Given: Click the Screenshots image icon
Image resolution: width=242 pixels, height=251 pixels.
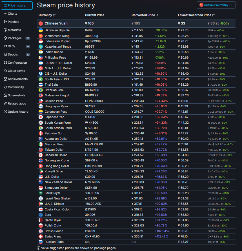Looking at the screenshot, I should tap(5, 95).
